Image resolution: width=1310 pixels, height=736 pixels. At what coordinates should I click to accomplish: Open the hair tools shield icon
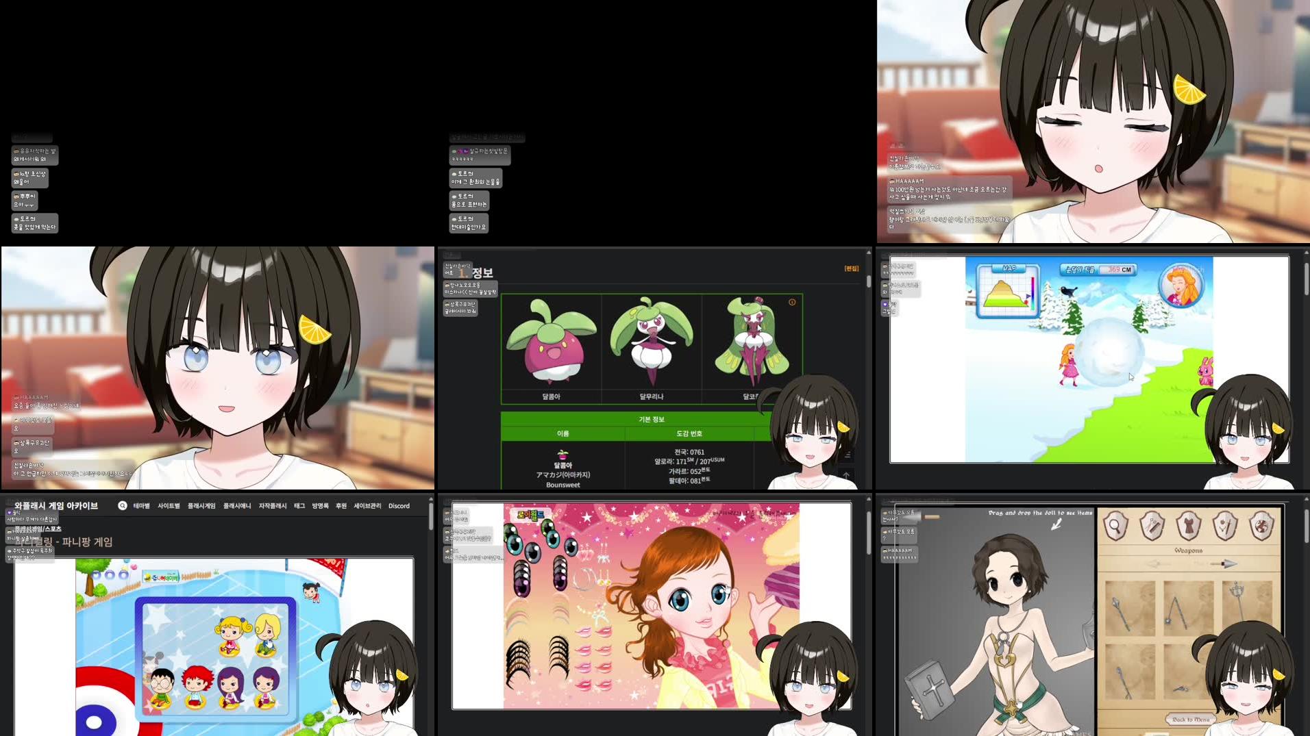(1152, 526)
